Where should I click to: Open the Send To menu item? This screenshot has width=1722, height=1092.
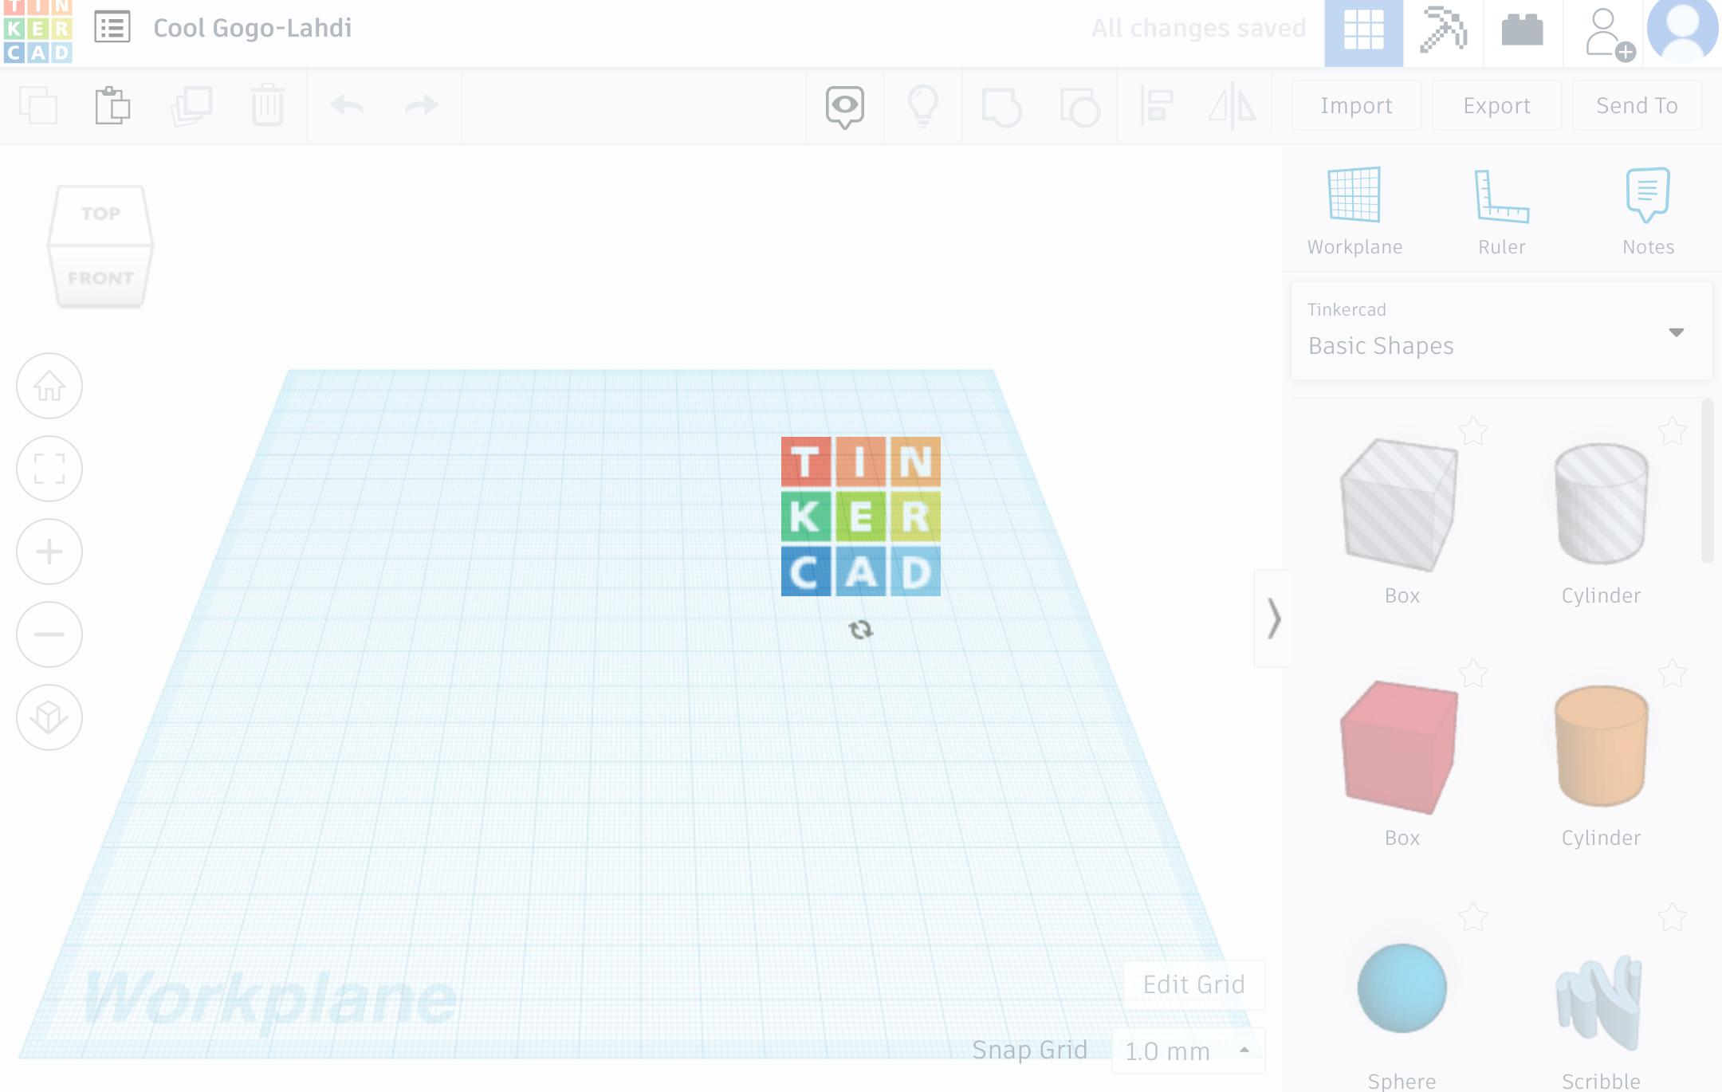pyautogui.click(x=1637, y=104)
